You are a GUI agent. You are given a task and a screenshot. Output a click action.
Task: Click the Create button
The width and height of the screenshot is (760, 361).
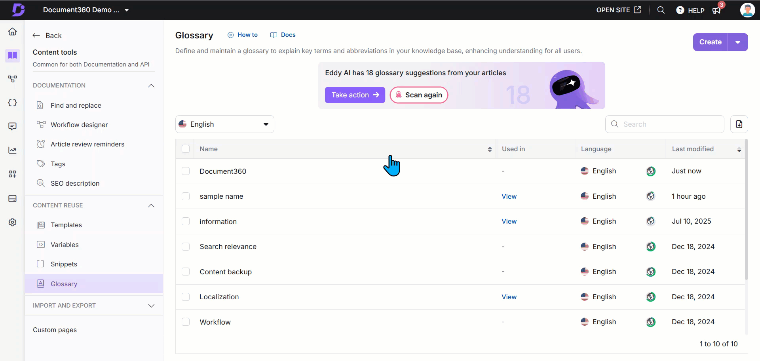(711, 42)
